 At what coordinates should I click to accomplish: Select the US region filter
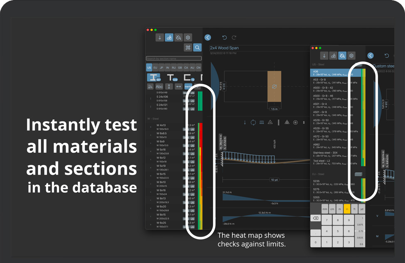149,68
